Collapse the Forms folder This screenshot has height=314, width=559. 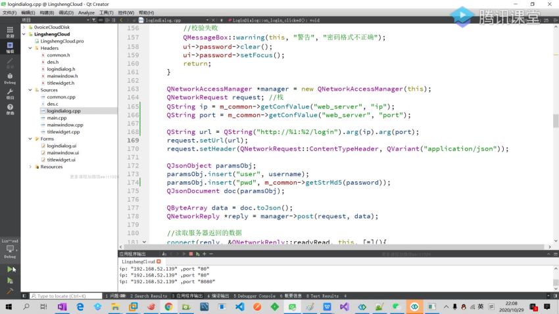coord(30,139)
